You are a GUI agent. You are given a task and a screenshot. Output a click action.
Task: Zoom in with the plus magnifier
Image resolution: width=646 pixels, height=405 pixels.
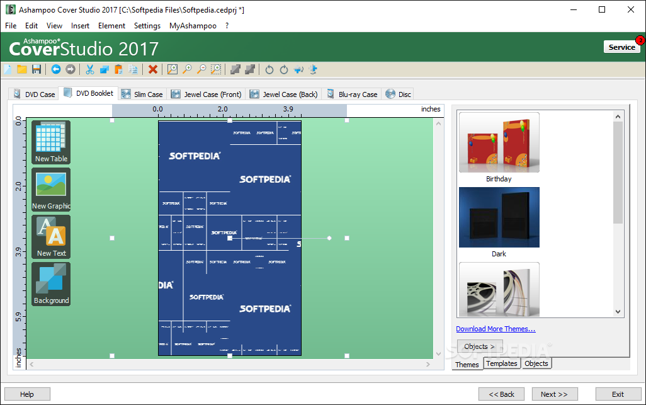(x=187, y=69)
